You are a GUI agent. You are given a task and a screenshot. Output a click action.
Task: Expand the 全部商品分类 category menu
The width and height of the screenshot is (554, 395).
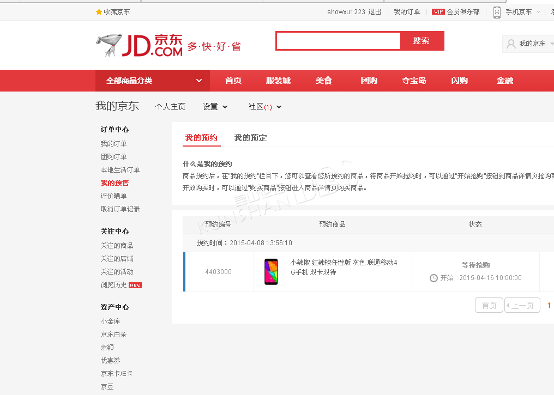[x=153, y=81]
